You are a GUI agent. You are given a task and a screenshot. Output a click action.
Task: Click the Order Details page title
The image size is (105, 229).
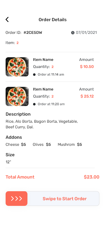click(x=53, y=19)
